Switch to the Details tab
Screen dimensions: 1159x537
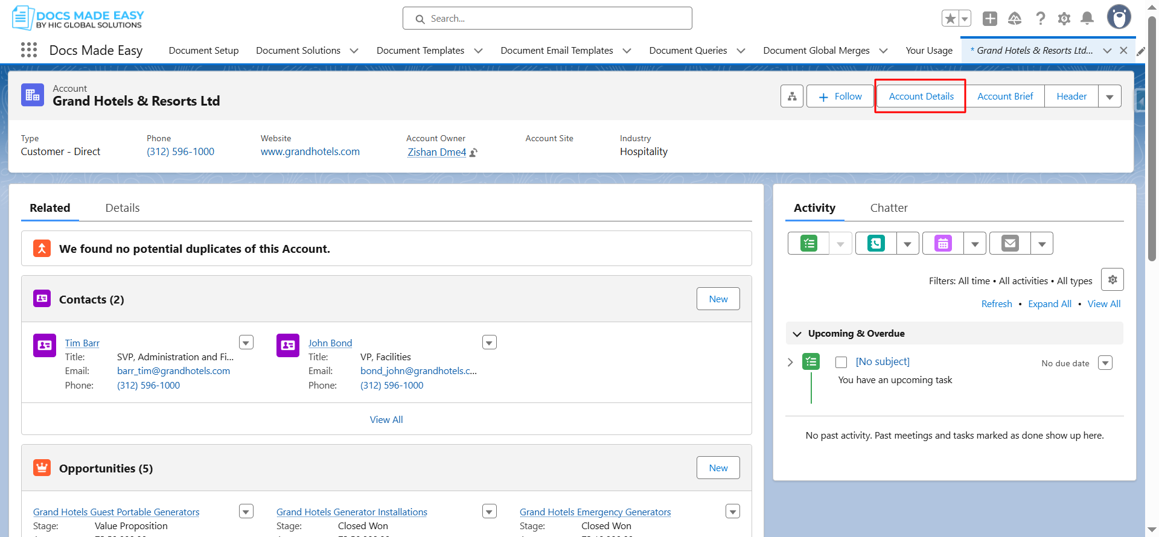[x=123, y=208]
